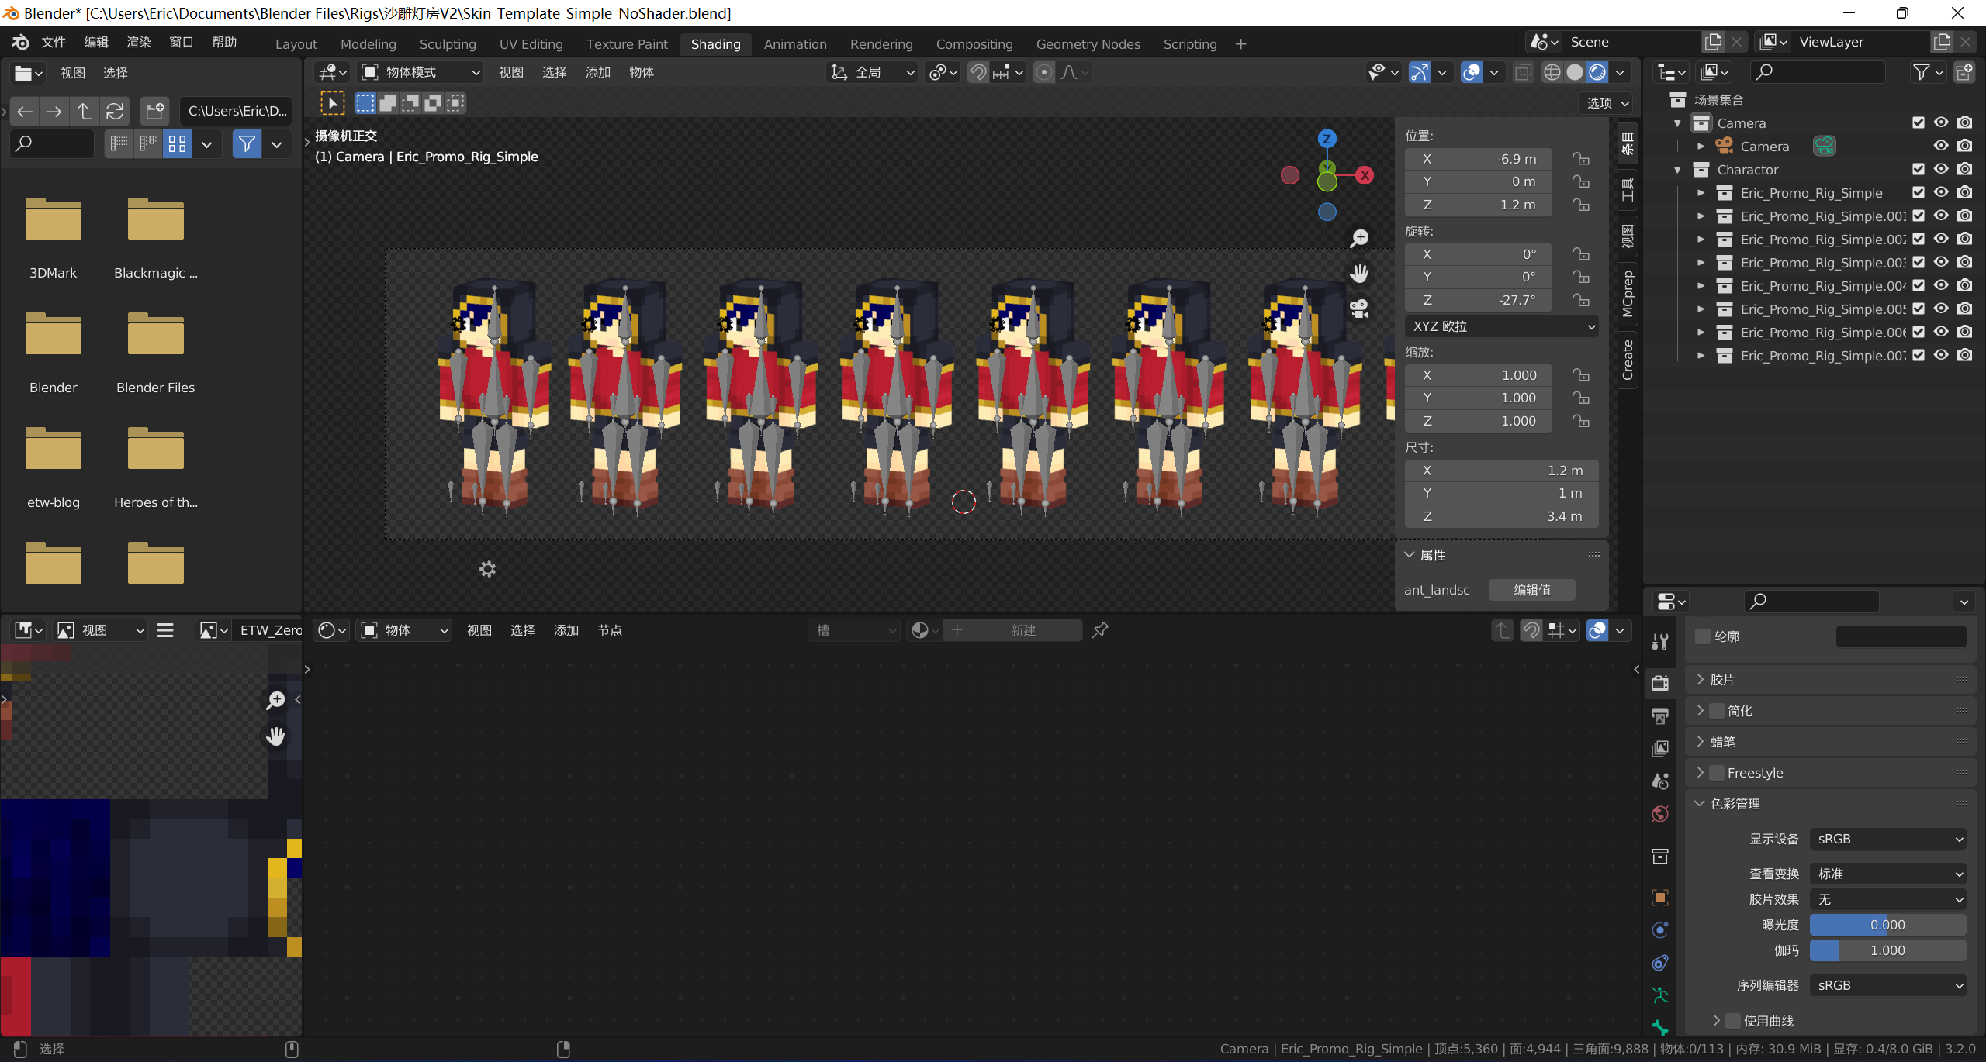
Task: Open the 查看变换 标准 dropdown
Action: pyautogui.click(x=1888, y=874)
